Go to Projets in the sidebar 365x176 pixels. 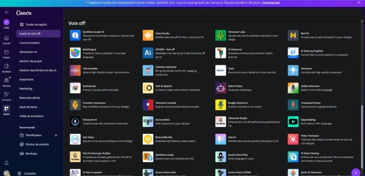pos(6,54)
